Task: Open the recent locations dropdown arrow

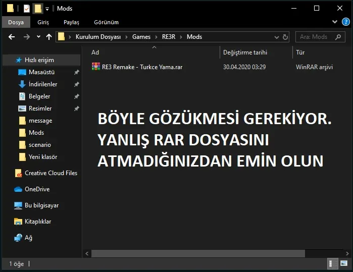Action: [x=38, y=37]
